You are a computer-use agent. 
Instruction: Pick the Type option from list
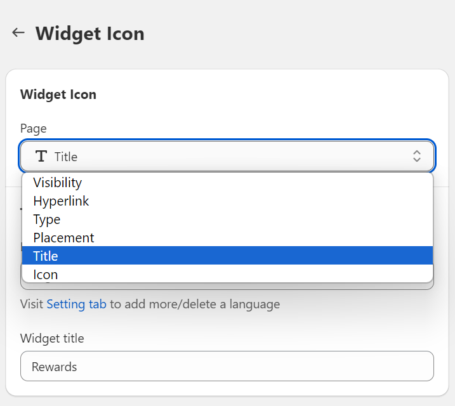click(x=47, y=219)
